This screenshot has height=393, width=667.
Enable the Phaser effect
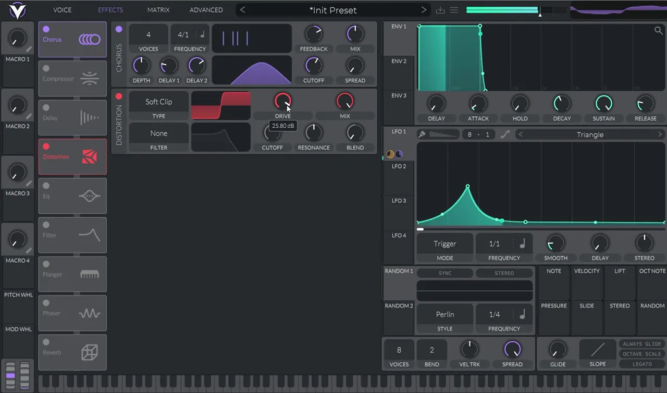[x=46, y=303]
